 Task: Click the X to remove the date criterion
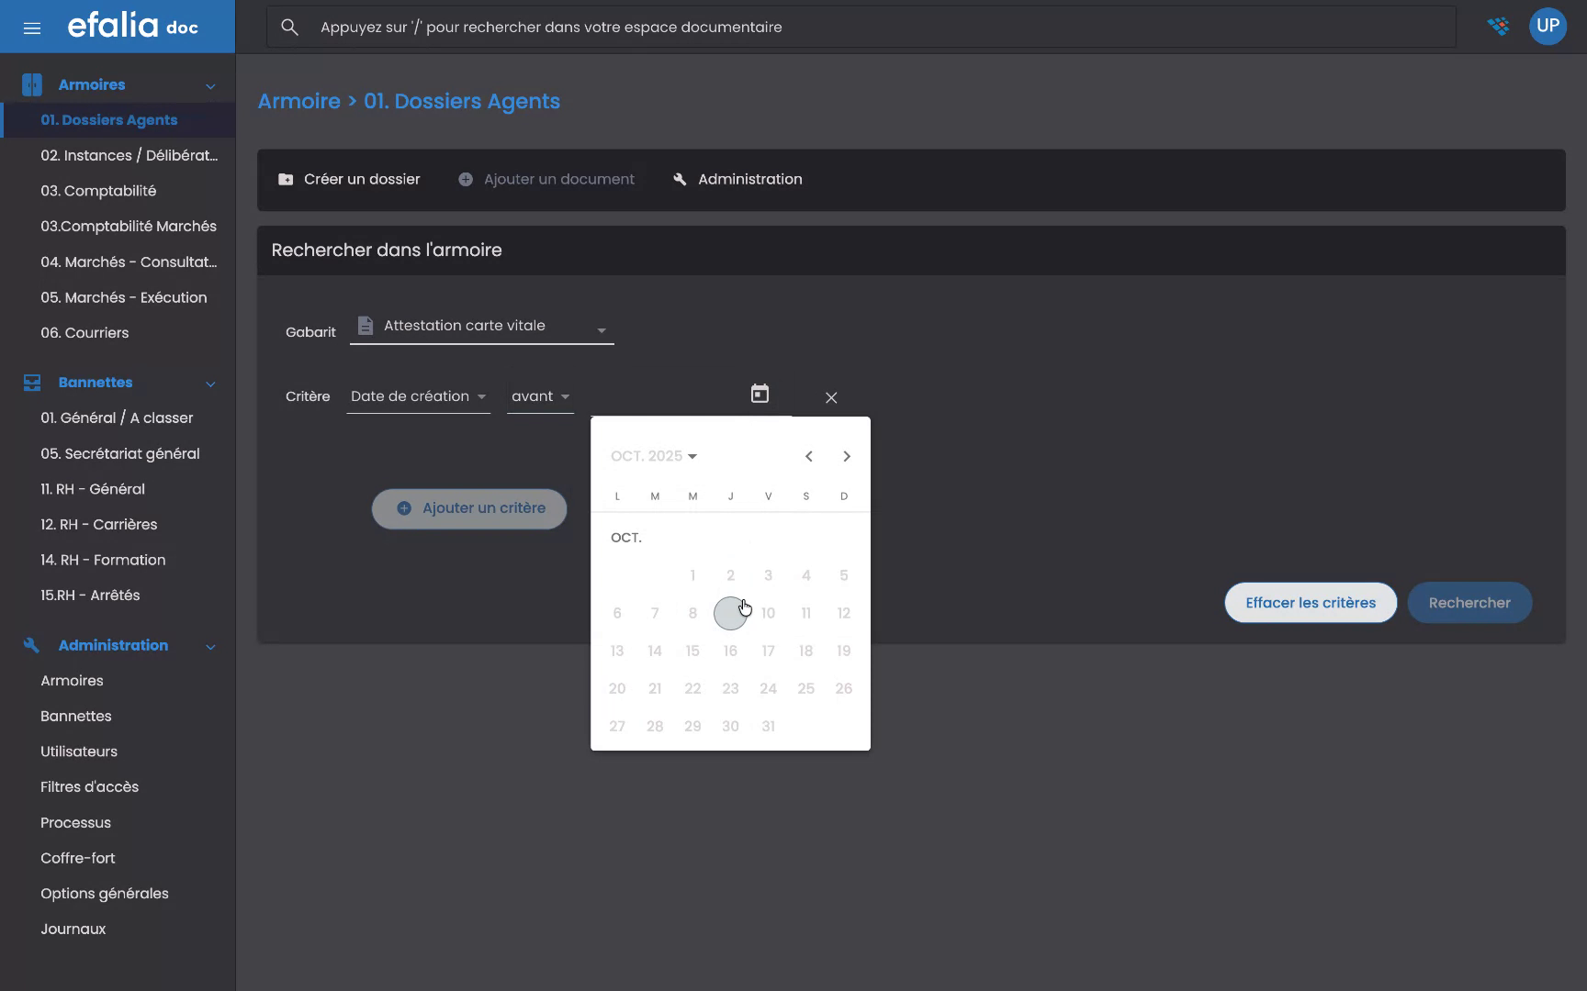pos(831,397)
